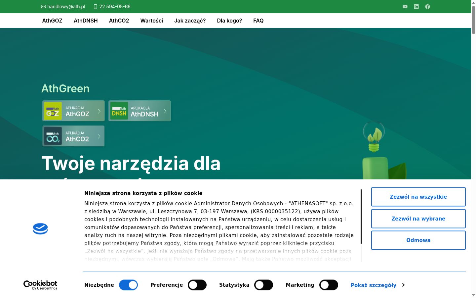Enable the Marketing cookie switch
Image resolution: width=476 pixels, height=298 pixels.
point(329,285)
